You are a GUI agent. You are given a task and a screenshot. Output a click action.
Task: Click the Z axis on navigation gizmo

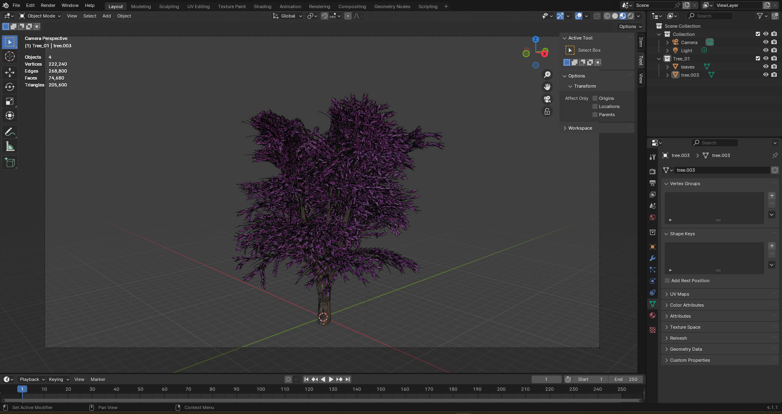tap(535, 39)
